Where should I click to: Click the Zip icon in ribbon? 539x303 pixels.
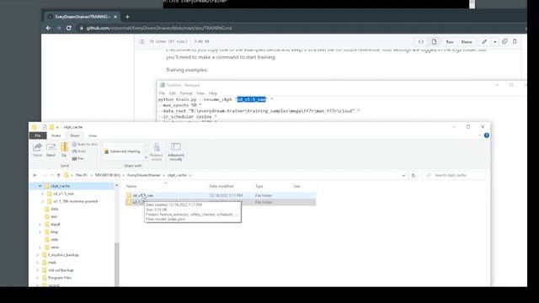pyautogui.click(x=64, y=150)
